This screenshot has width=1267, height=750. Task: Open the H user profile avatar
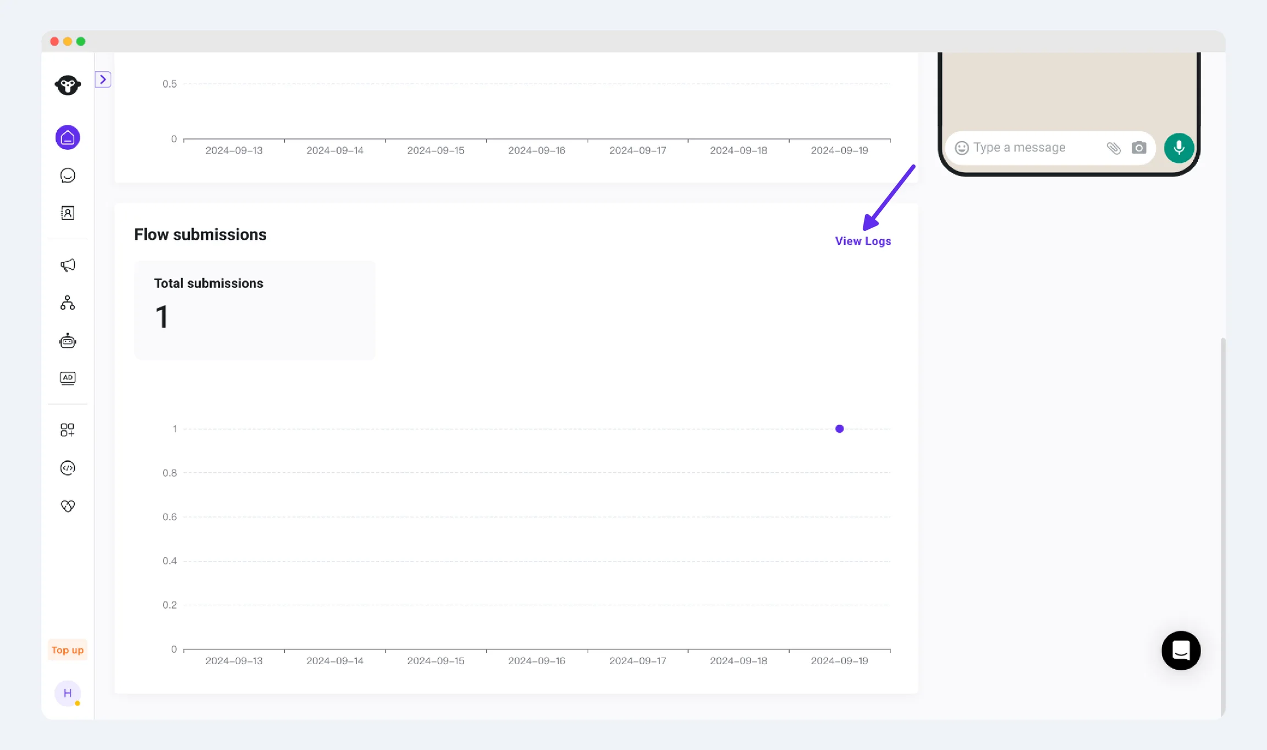point(68,693)
